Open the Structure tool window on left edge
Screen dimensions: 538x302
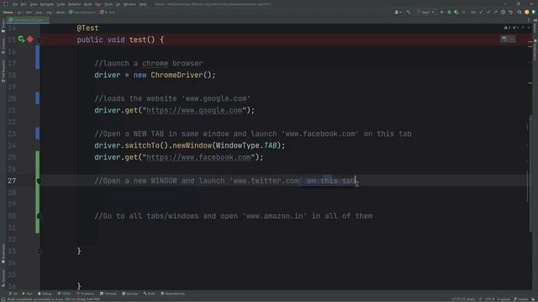pyautogui.click(x=3, y=278)
